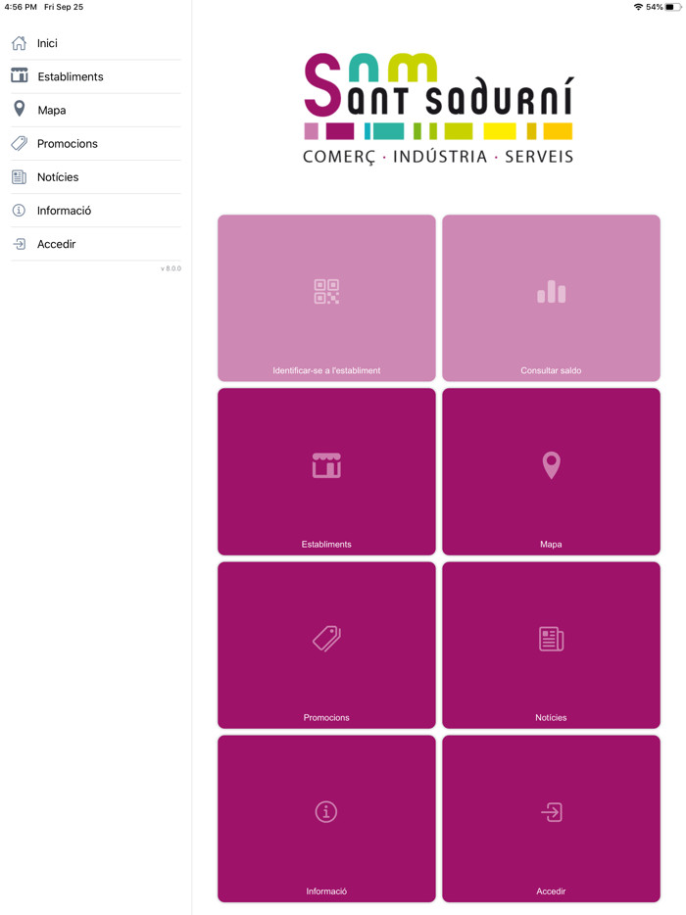Open the Promocions tile label
The width and height of the screenshot is (686, 915).
(326, 717)
